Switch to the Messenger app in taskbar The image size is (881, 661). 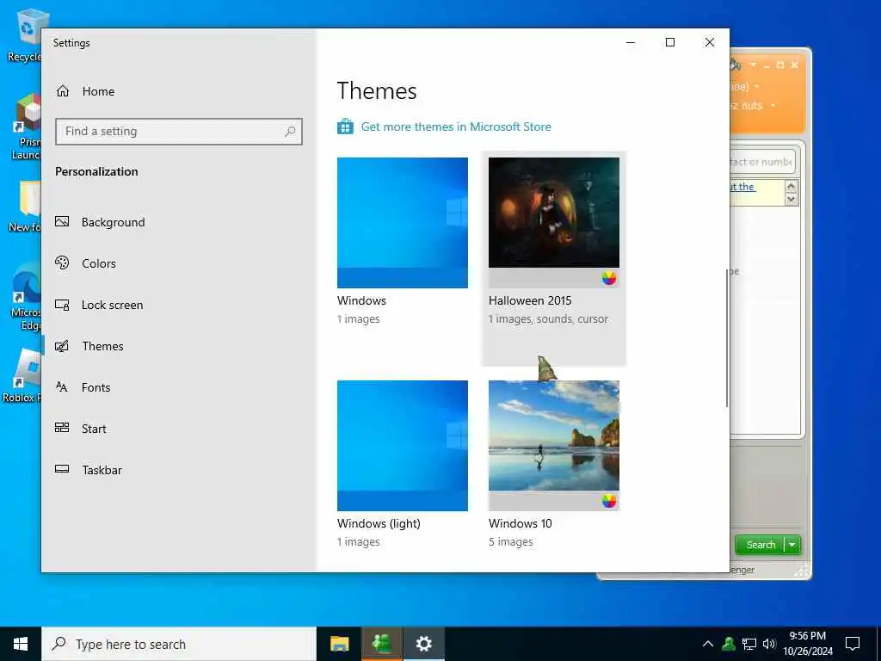pos(381,644)
